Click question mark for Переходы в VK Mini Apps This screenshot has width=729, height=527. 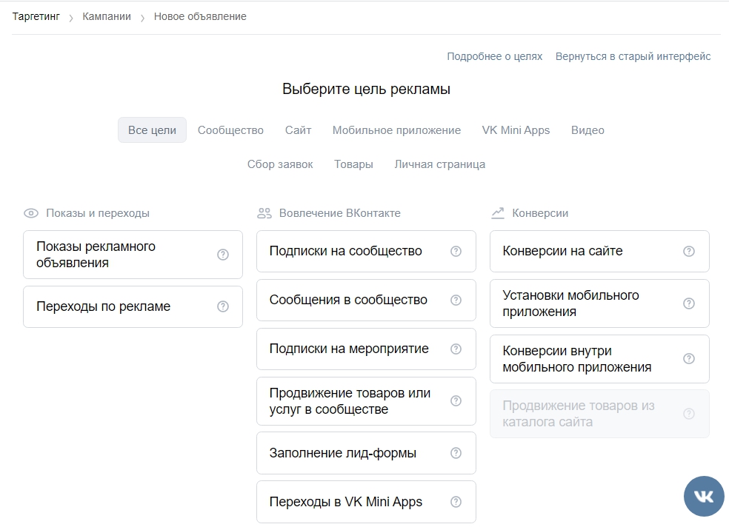(x=456, y=501)
